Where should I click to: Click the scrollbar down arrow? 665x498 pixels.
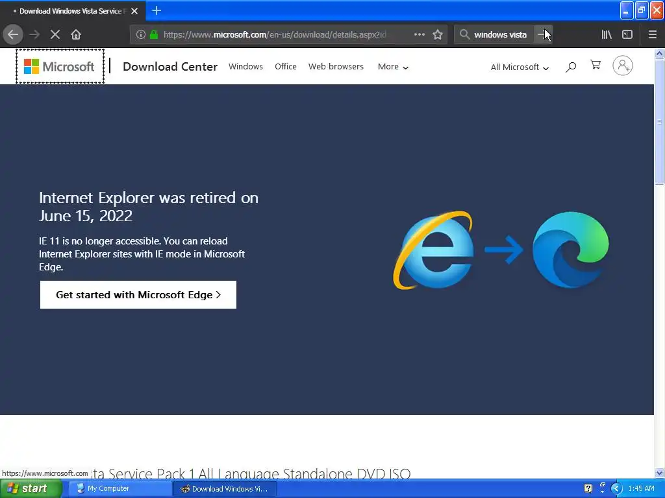[x=659, y=473]
